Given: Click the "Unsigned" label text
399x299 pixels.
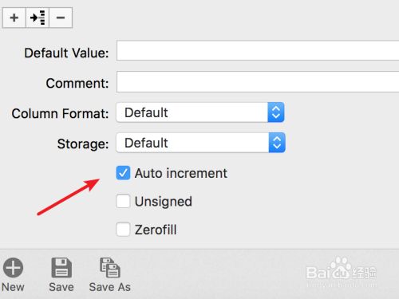Looking at the screenshot, I should tap(164, 202).
